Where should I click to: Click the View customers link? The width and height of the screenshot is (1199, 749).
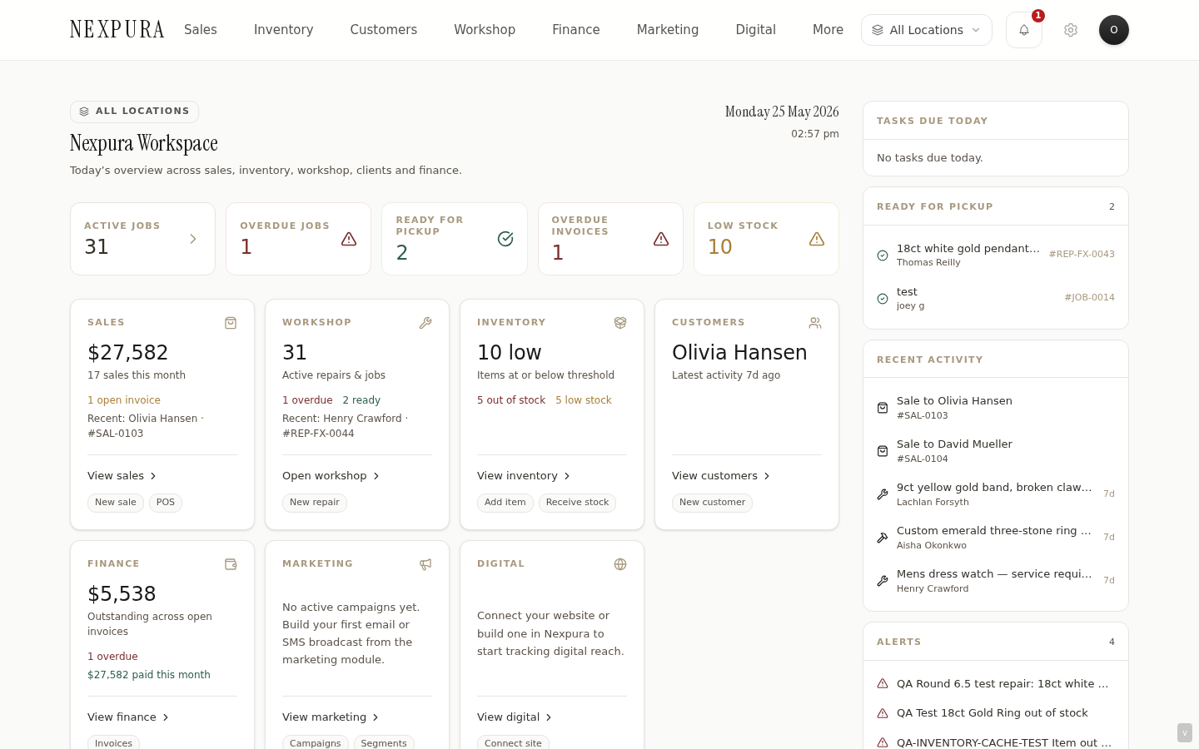coord(721,476)
